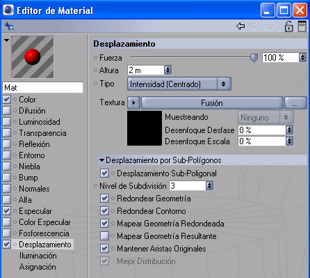The height and width of the screenshot is (278, 310).
Task: Open the Textura arrow menu button
Action: click(x=133, y=102)
